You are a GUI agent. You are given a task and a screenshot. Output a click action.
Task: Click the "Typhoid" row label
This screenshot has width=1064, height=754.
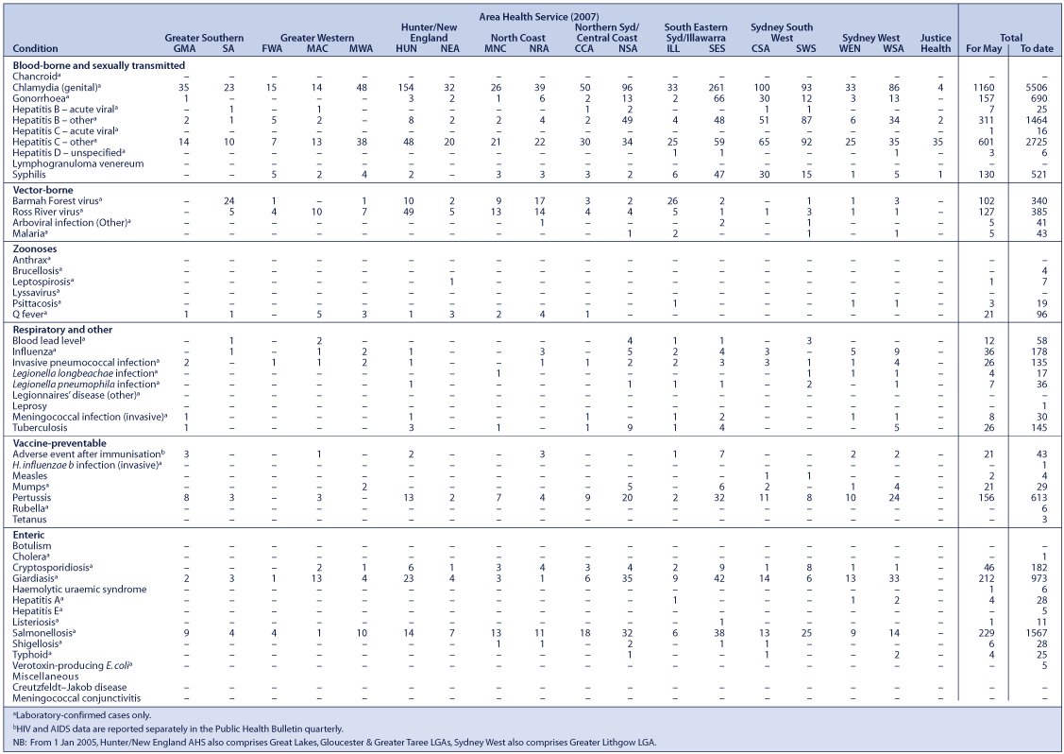pos(31,655)
